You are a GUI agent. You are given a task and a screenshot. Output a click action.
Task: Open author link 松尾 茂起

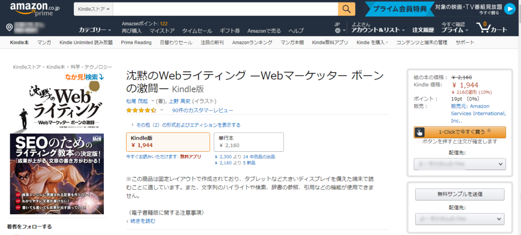(137, 101)
